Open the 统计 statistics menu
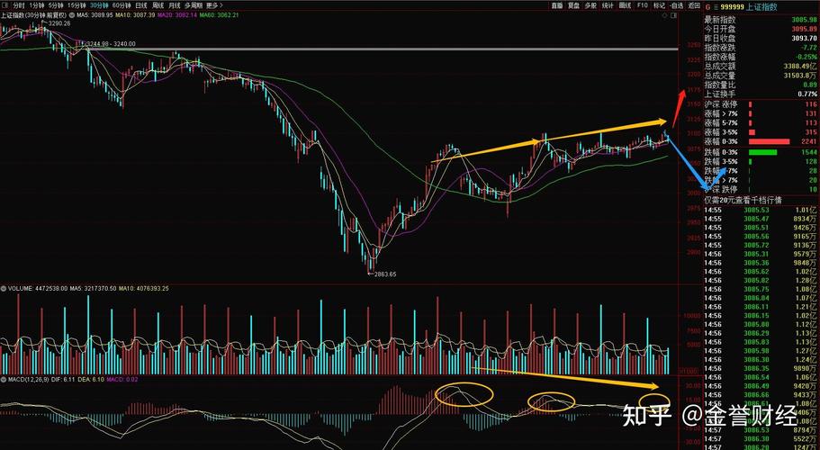 pyautogui.click(x=608, y=4)
